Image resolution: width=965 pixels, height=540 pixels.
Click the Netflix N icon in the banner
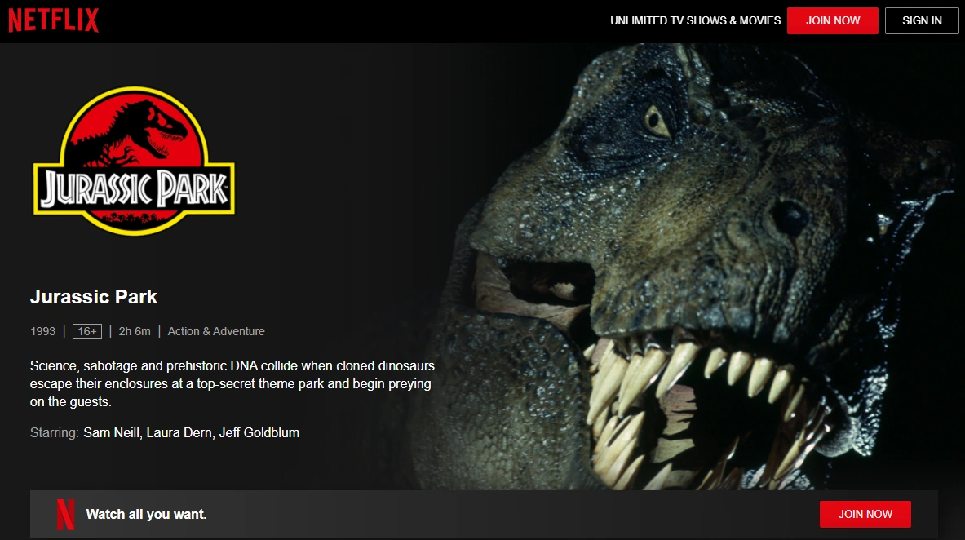click(x=65, y=515)
